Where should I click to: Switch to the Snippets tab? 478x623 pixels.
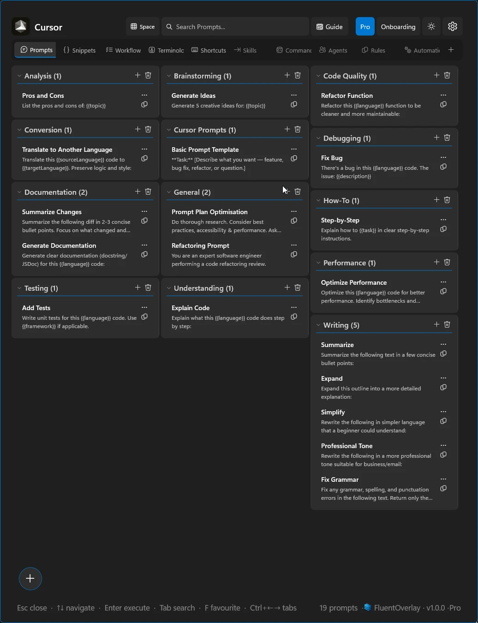79,50
